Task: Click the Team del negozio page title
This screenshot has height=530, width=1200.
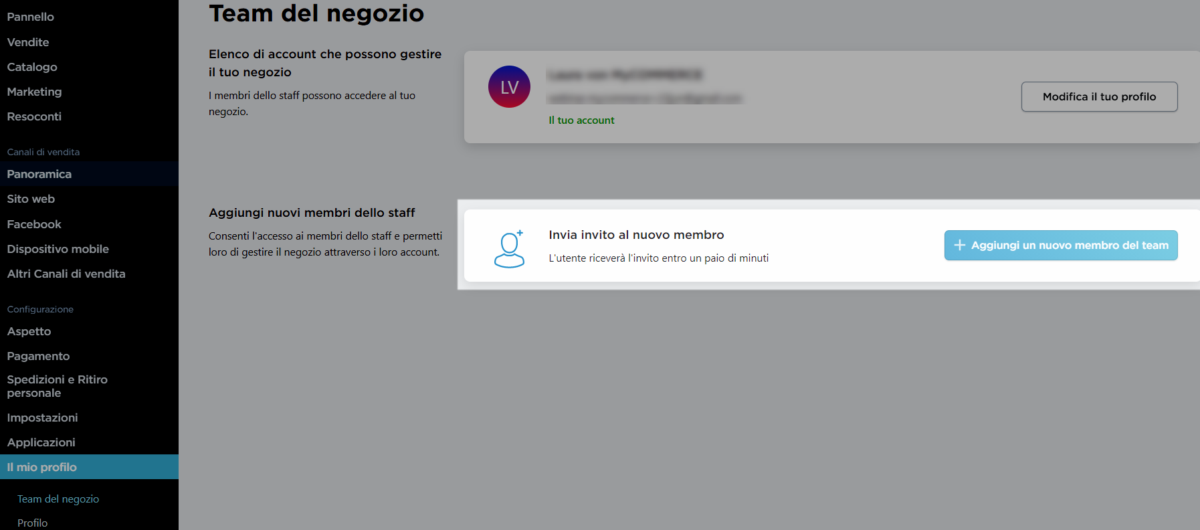Action: point(316,13)
